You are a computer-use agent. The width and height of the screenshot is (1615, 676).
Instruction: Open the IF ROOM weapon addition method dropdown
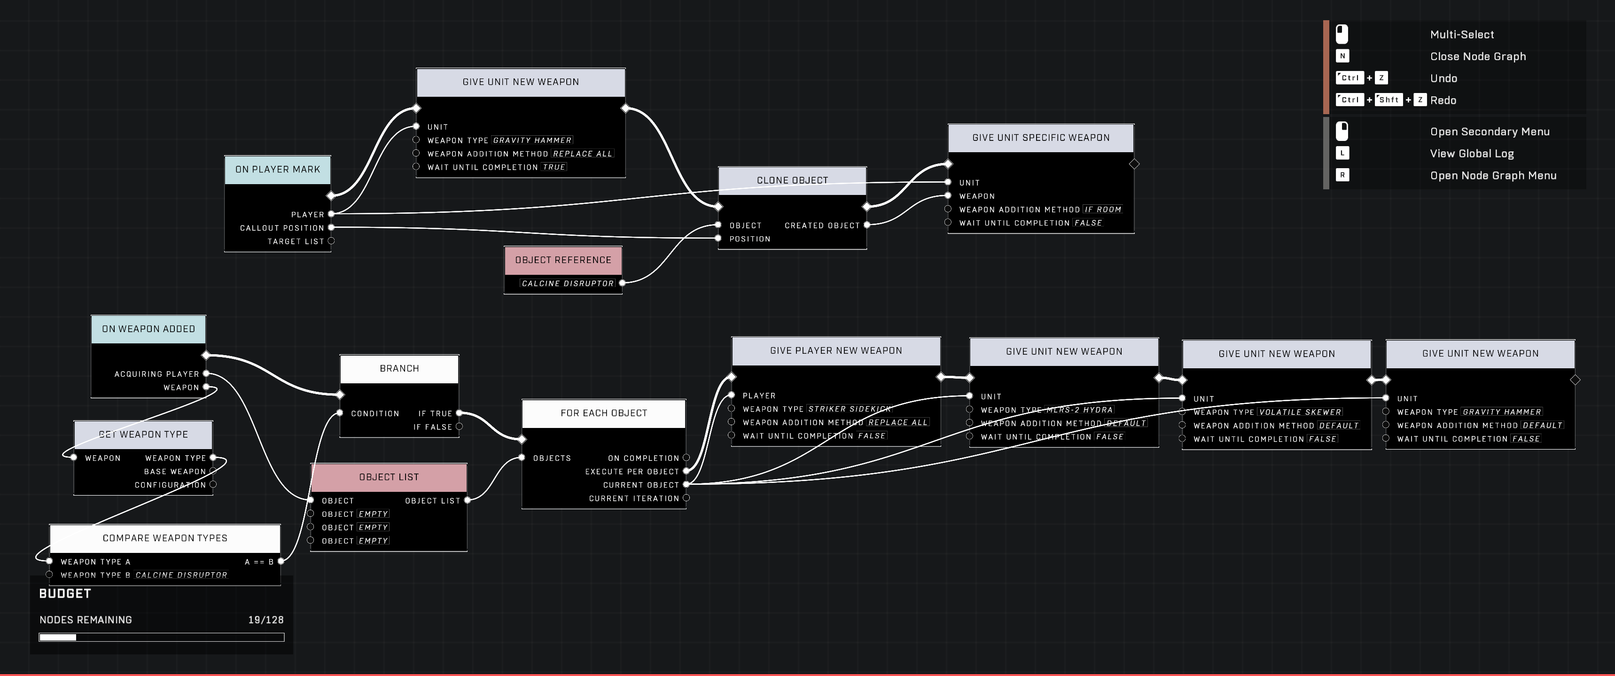click(x=1102, y=210)
